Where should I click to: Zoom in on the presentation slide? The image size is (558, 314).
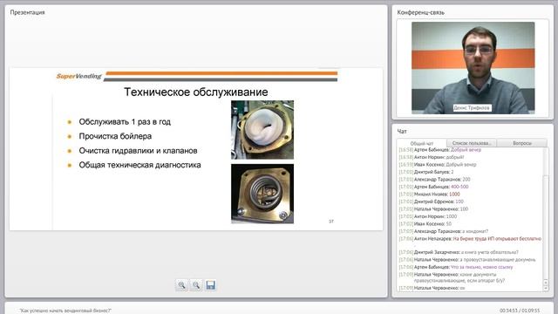(x=181, y=285)
